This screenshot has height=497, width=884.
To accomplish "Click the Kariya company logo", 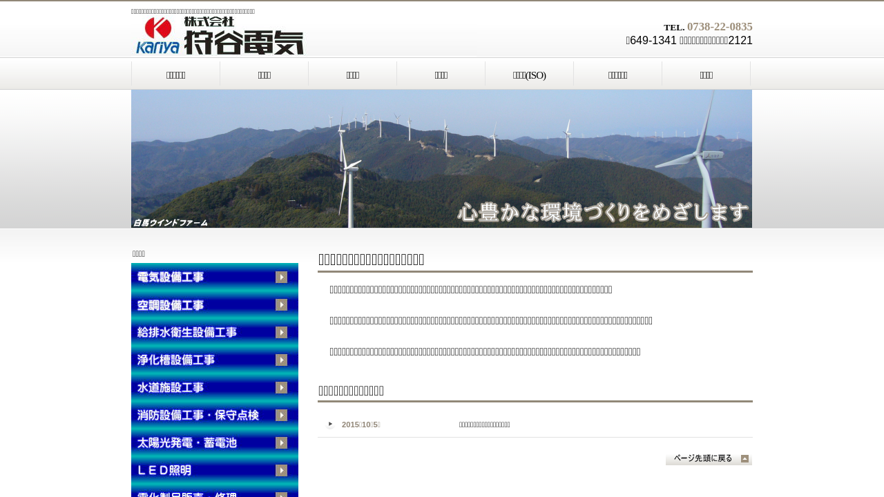I will point(220,36).
